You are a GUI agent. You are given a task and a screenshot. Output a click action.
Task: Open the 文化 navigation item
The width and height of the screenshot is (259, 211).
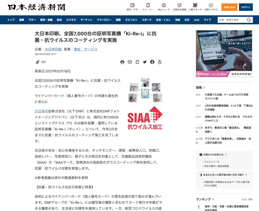pyautogui.click(x=187, y=20)
